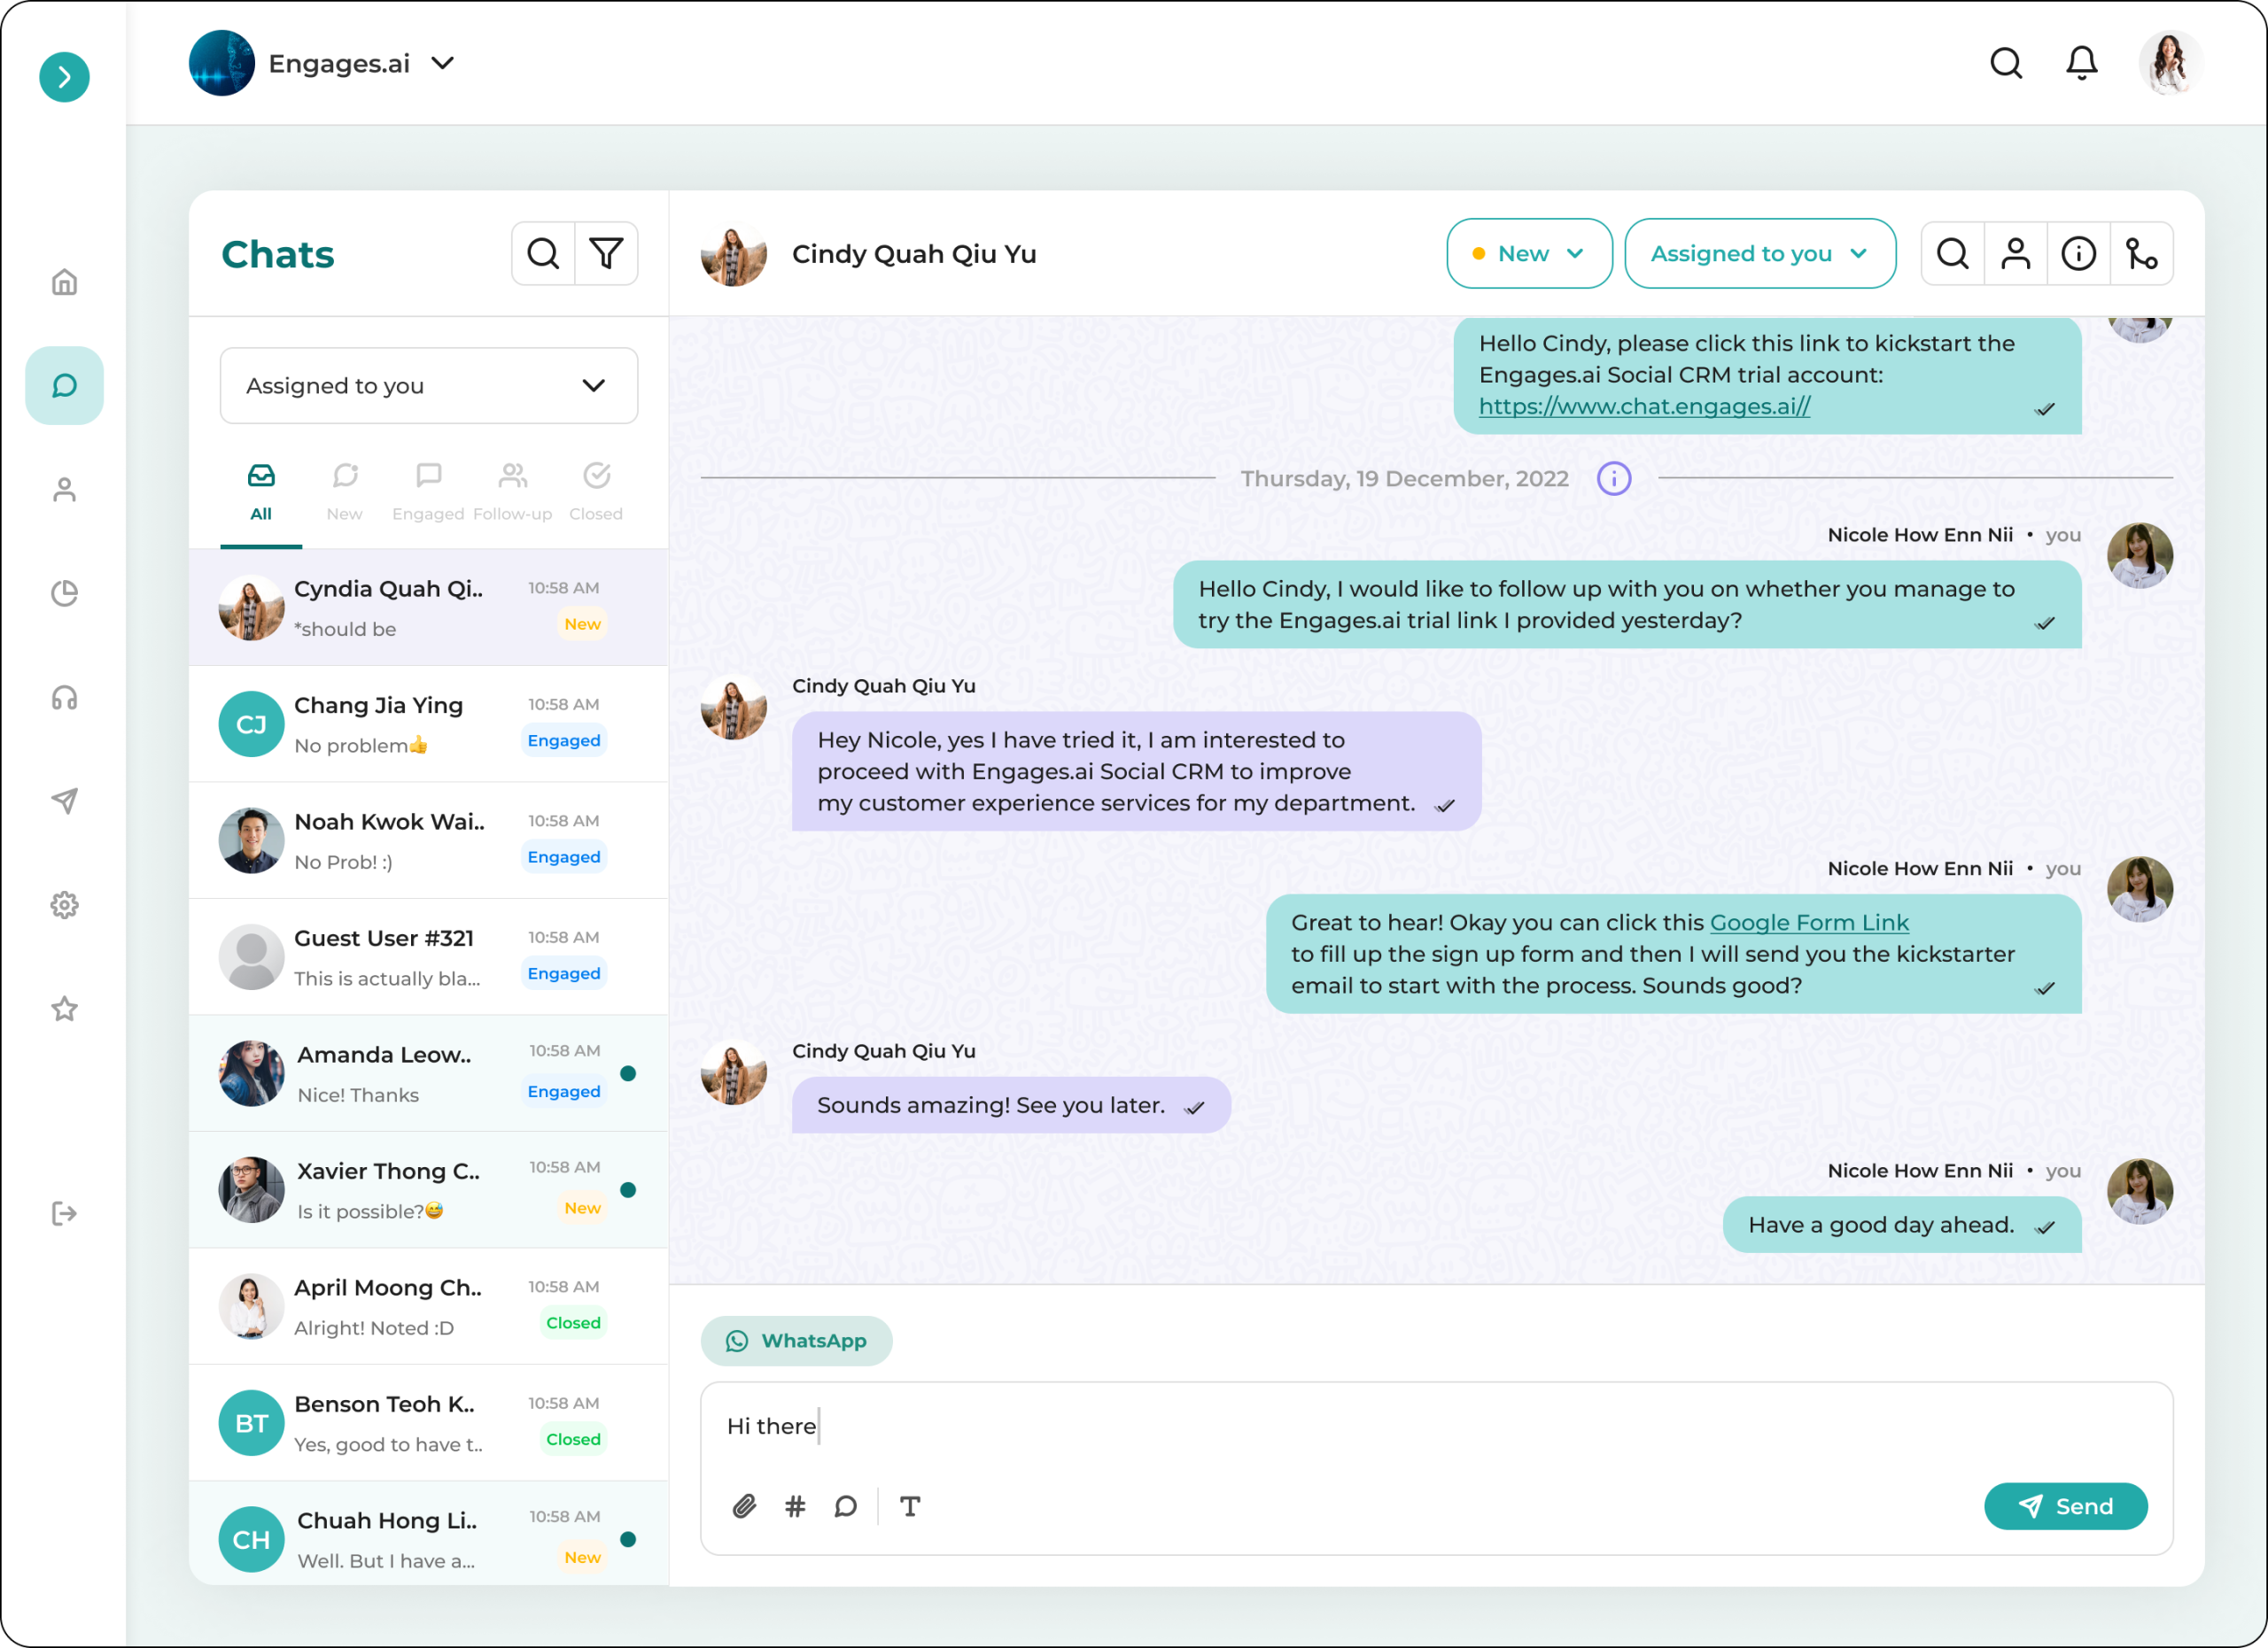Screen dimensions: 2268x1648
Task: Click the date info icon beside Thursday
Action: (1613, 479)
